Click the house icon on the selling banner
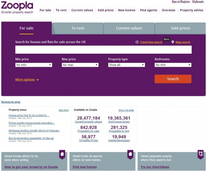Screen dimensions: 207x172 [x=62, y=155]
